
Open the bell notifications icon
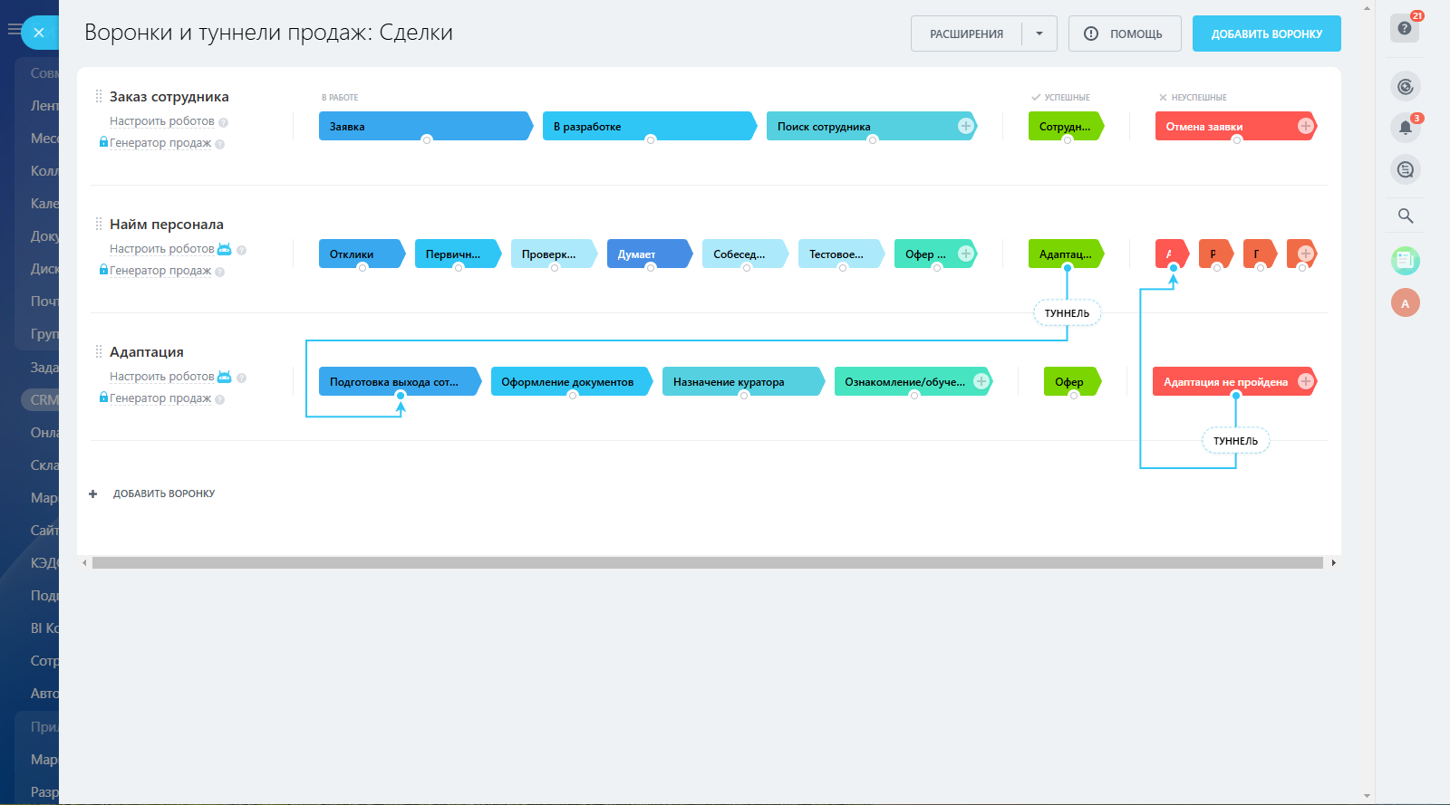1406,128
